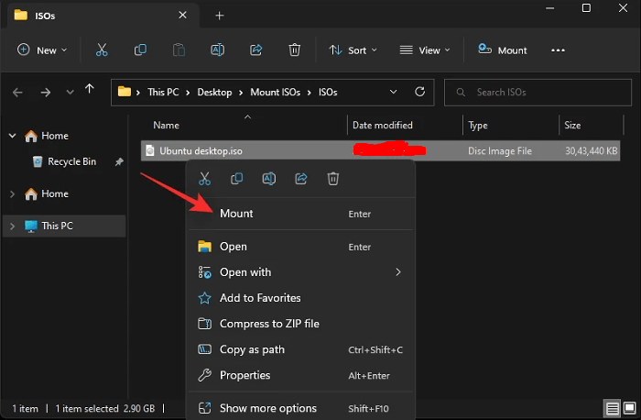This screenshot has height=420, width=641.
Task: Select Recycle Bin in the navigation pane
Action: tap(65, 161)
